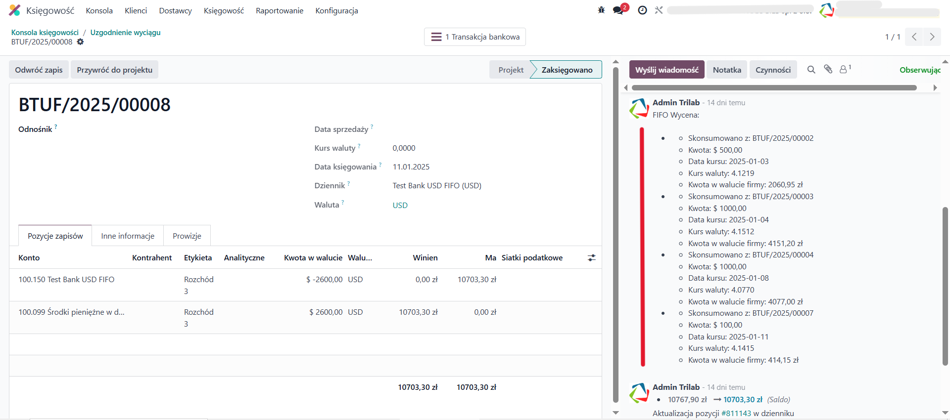The height and width of the screenshot is (420, 950).
Task: Open the Konfiguracja menu
Action: tap(336, 11)
